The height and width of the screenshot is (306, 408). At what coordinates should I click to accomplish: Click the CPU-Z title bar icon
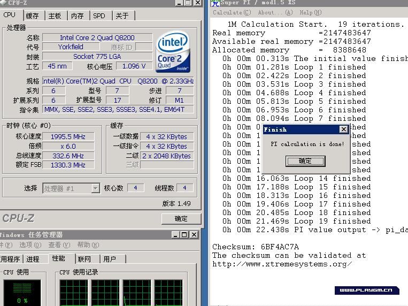coord(3,3)
